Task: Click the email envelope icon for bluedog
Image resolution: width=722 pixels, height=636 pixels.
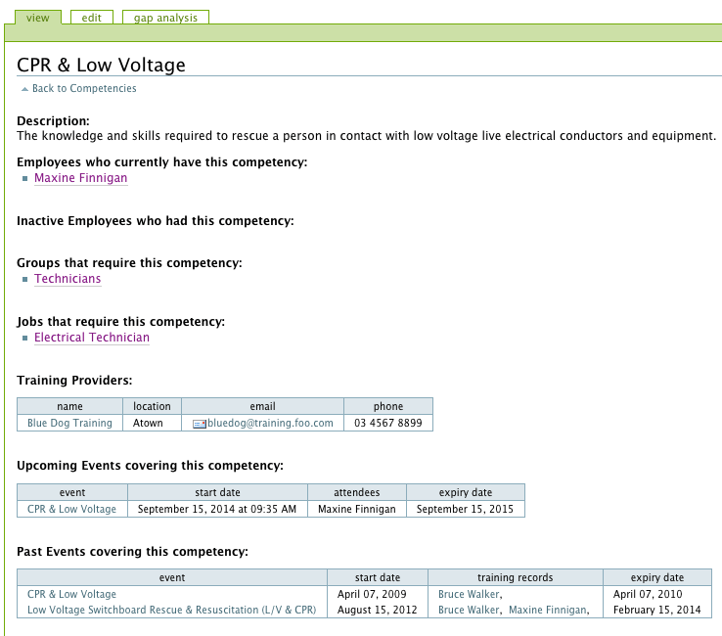Action: click(200, 424)
